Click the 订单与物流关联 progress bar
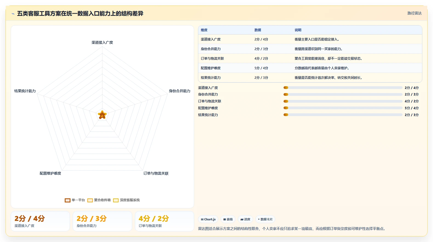433x242 pixels. 343,101
